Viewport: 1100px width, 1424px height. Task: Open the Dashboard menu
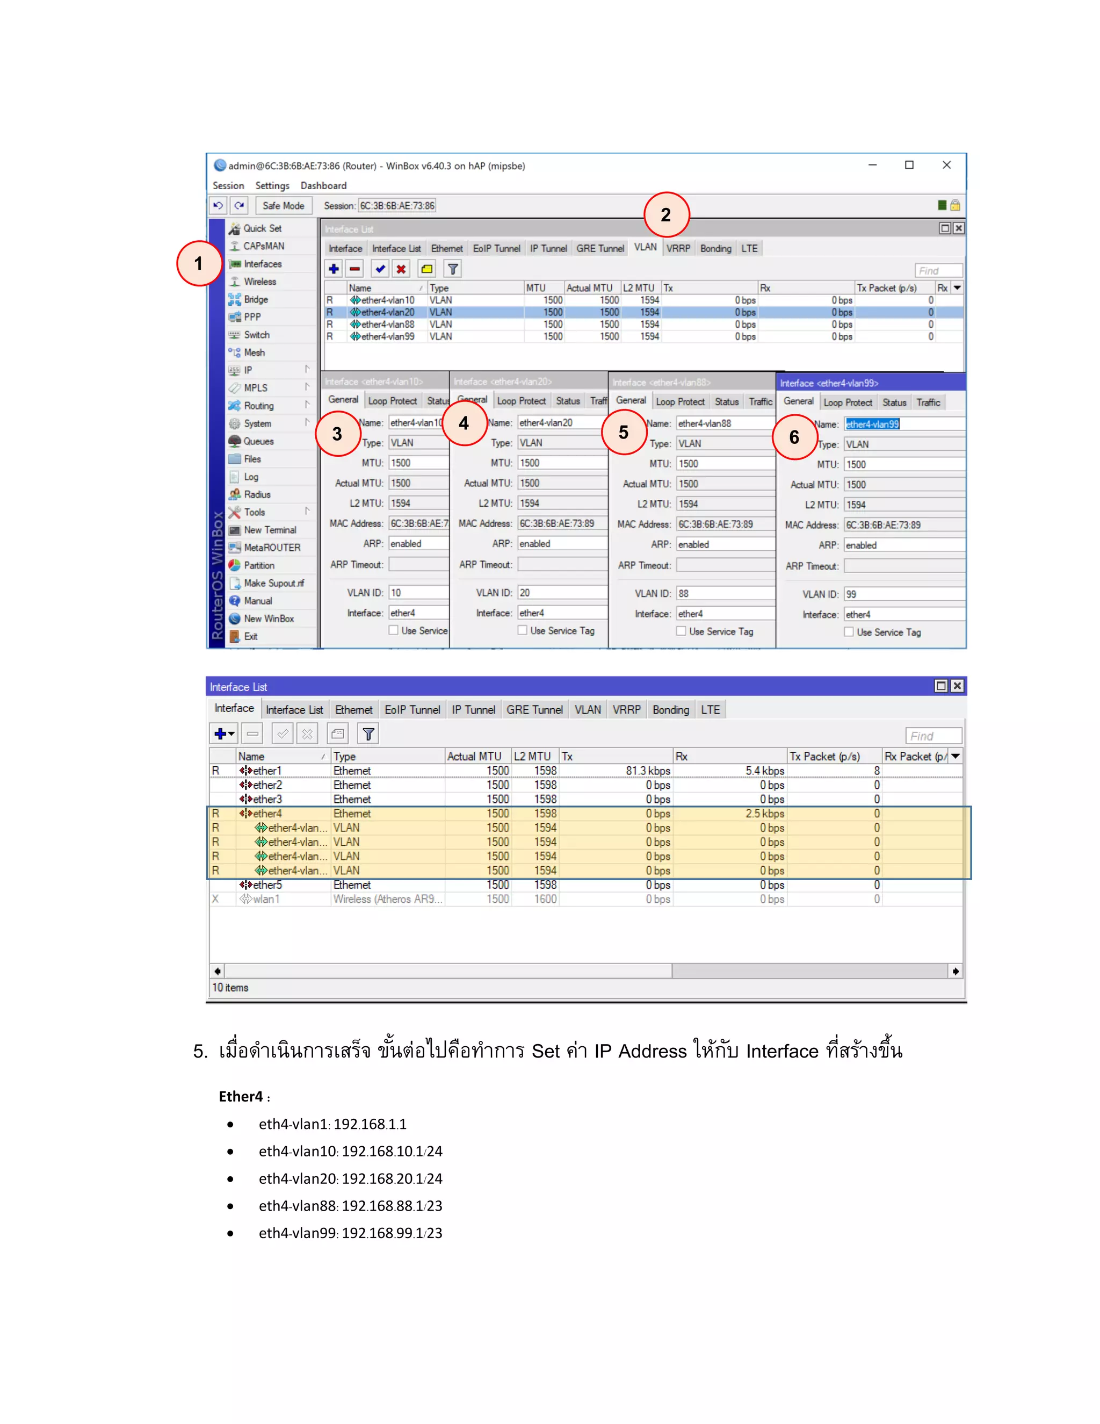pyautogui.click(x=323, y=186)
